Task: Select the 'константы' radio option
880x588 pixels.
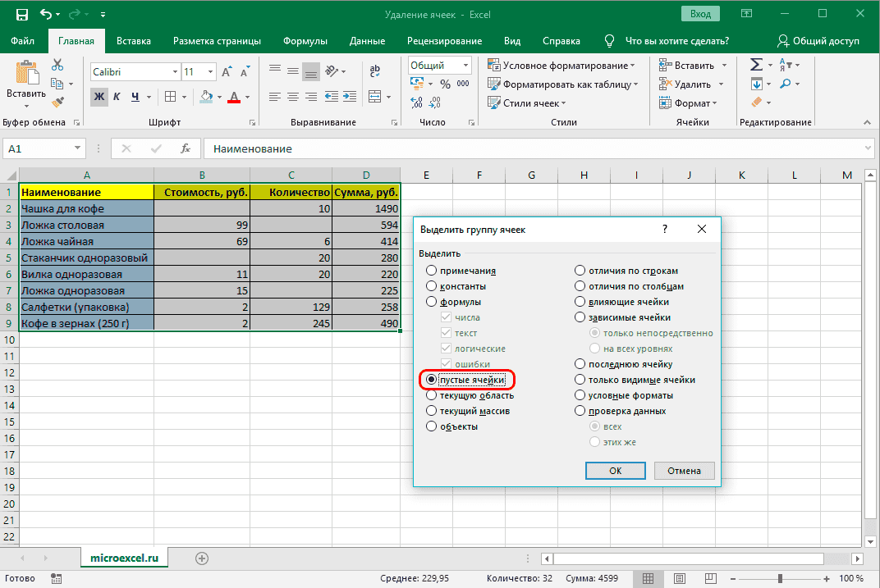Action: (x=431, y=286)
